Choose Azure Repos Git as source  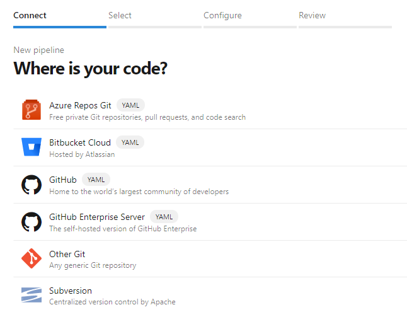click(x=80, y=105)
